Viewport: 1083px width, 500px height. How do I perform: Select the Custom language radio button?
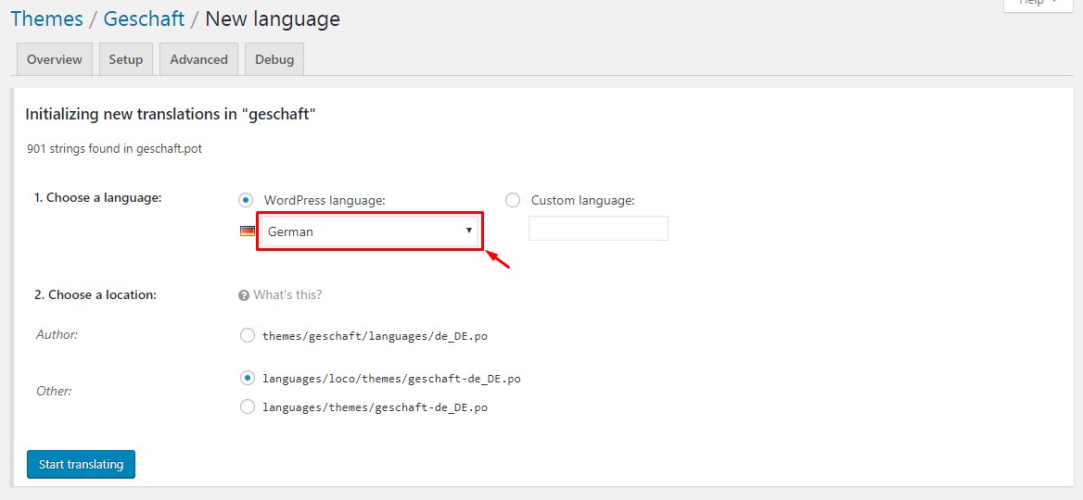pos(513,200)
